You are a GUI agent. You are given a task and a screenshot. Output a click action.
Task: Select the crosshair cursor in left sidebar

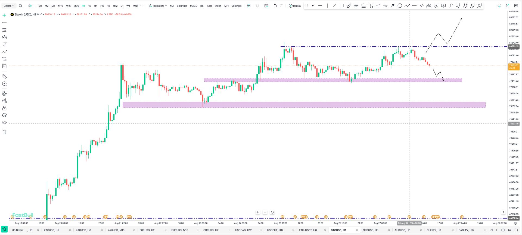tap(4, 16)
